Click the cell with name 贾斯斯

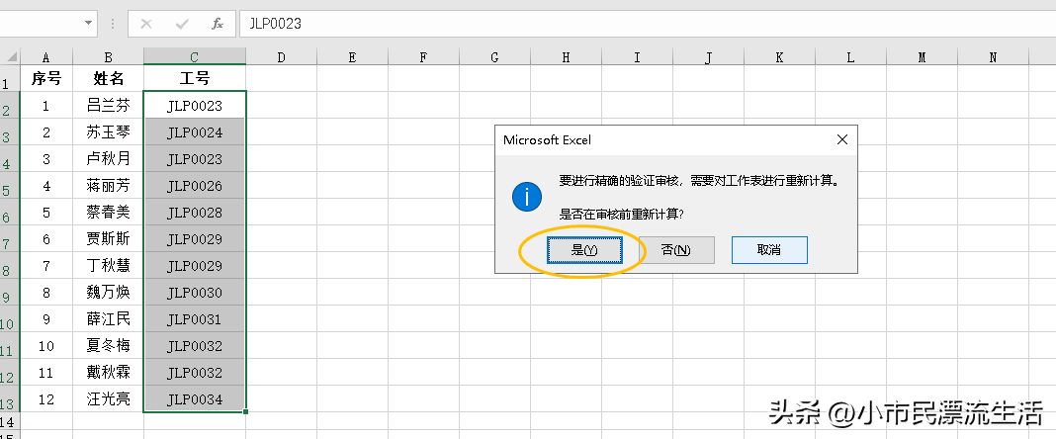coord(109,238)
